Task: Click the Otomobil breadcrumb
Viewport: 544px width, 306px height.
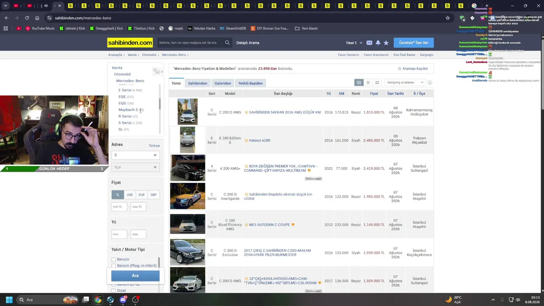Action: coord(149,55)
